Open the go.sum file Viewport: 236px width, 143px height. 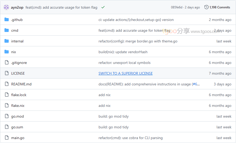(x=17, y=127)
